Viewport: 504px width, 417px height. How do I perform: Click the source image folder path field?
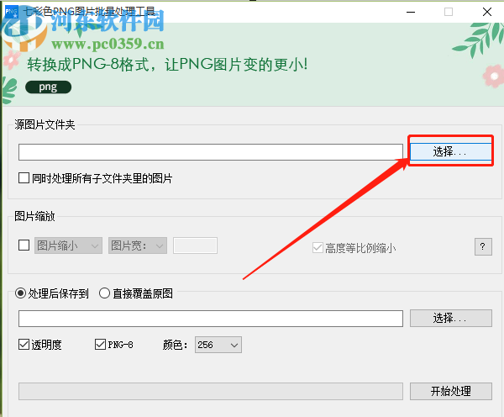coord(211,152)
